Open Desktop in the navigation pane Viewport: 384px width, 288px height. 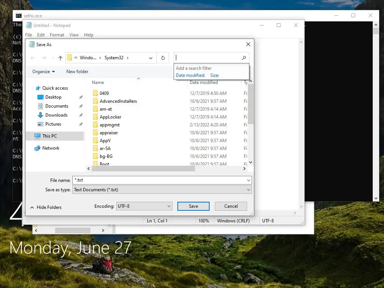pos(53,97)
